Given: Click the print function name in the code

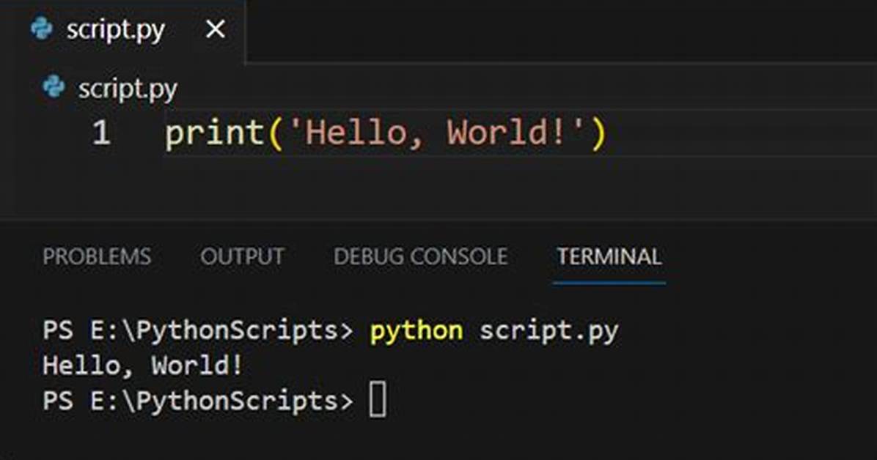Looking at the screenshot, I should click(x=215, y=135).
